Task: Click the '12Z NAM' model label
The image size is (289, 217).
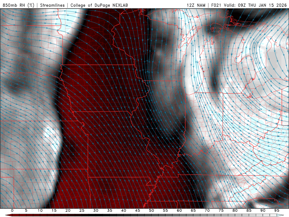Action: coord(196,5)
